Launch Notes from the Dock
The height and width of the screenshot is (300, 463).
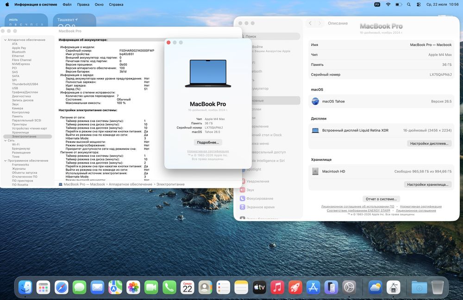(x=241, y=287)
